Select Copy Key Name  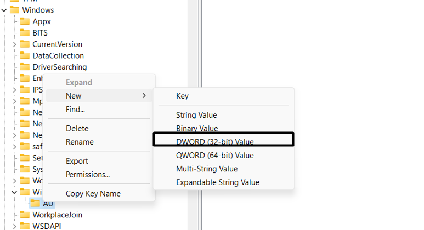[93, 193]
